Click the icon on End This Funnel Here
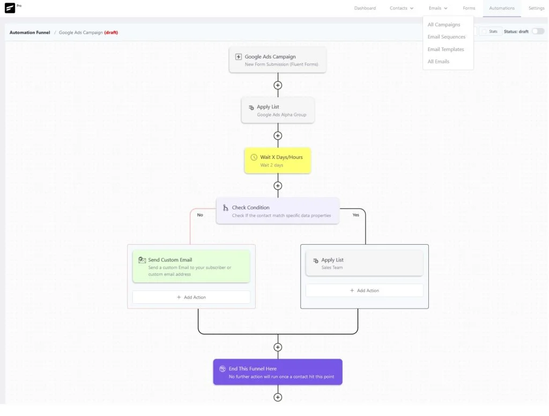This screenshot has height=416, width=549. pos(222,369)
